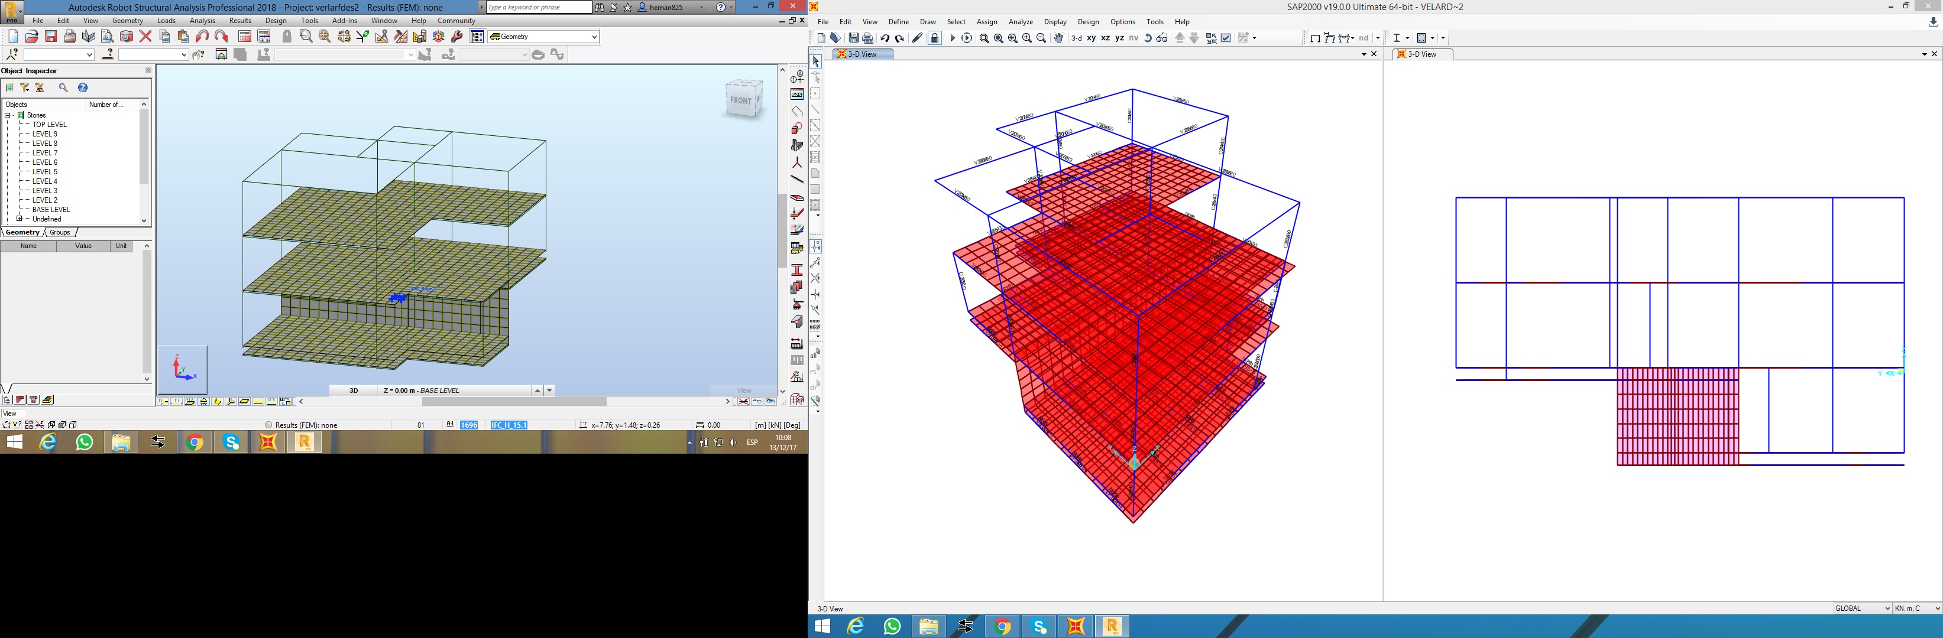Select the Pan hand tool in SAP2000
The height and width of the screenshot is (638, 1943).
tap(1058, 38)
